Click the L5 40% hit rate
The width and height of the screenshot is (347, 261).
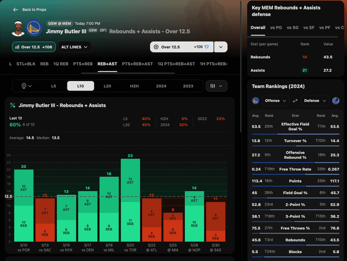pyautogui.click(x=146, y=119)
